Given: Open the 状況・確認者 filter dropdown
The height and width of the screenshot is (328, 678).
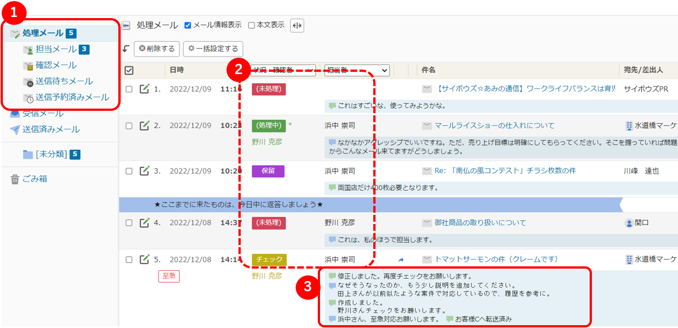Looking at the screenshot, I should tap(283, 70).
